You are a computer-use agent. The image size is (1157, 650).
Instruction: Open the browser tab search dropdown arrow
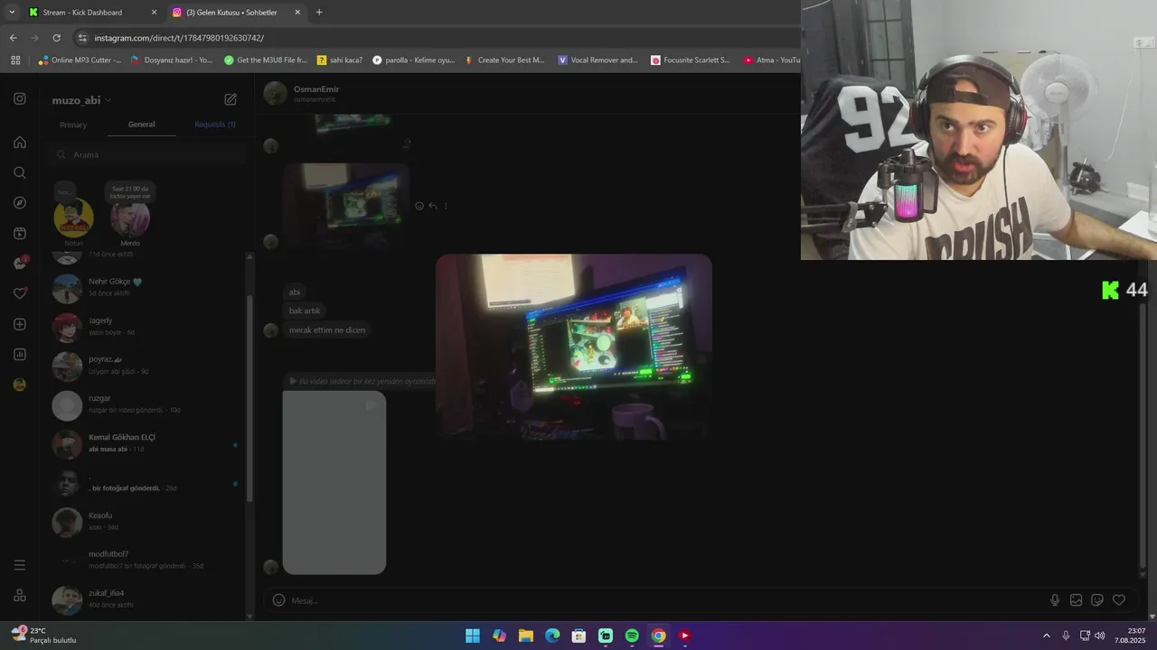click(x=11, y=12)
